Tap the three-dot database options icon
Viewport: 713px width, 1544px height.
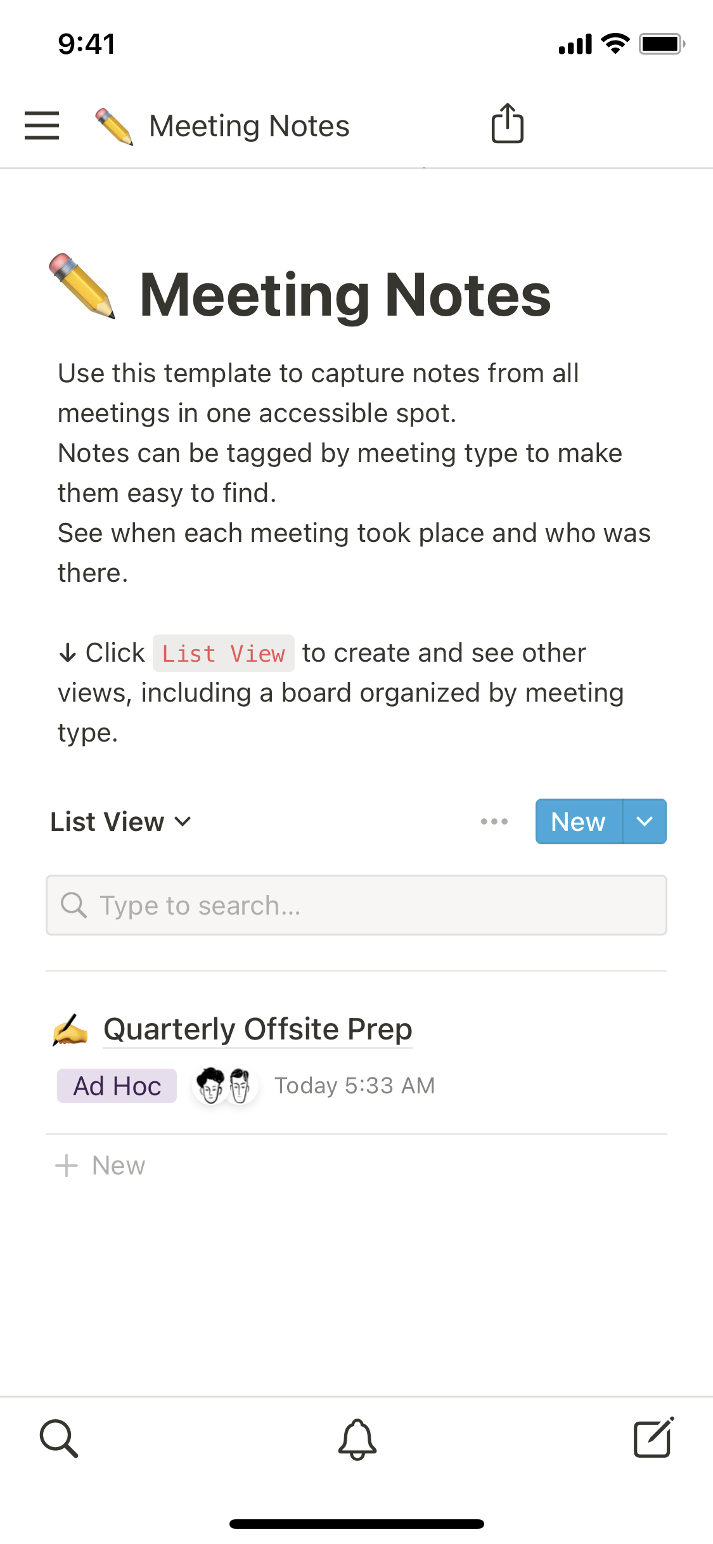click(494, 821)
